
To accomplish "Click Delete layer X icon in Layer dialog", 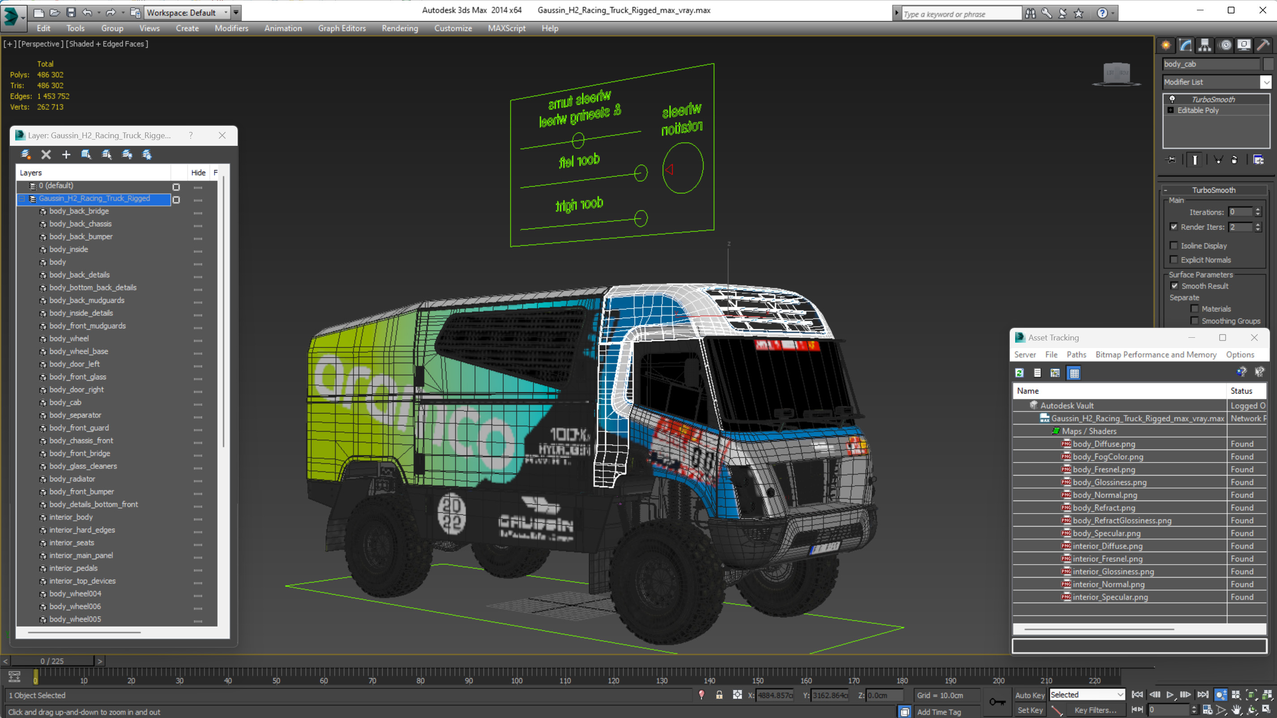I will (46, 155).
